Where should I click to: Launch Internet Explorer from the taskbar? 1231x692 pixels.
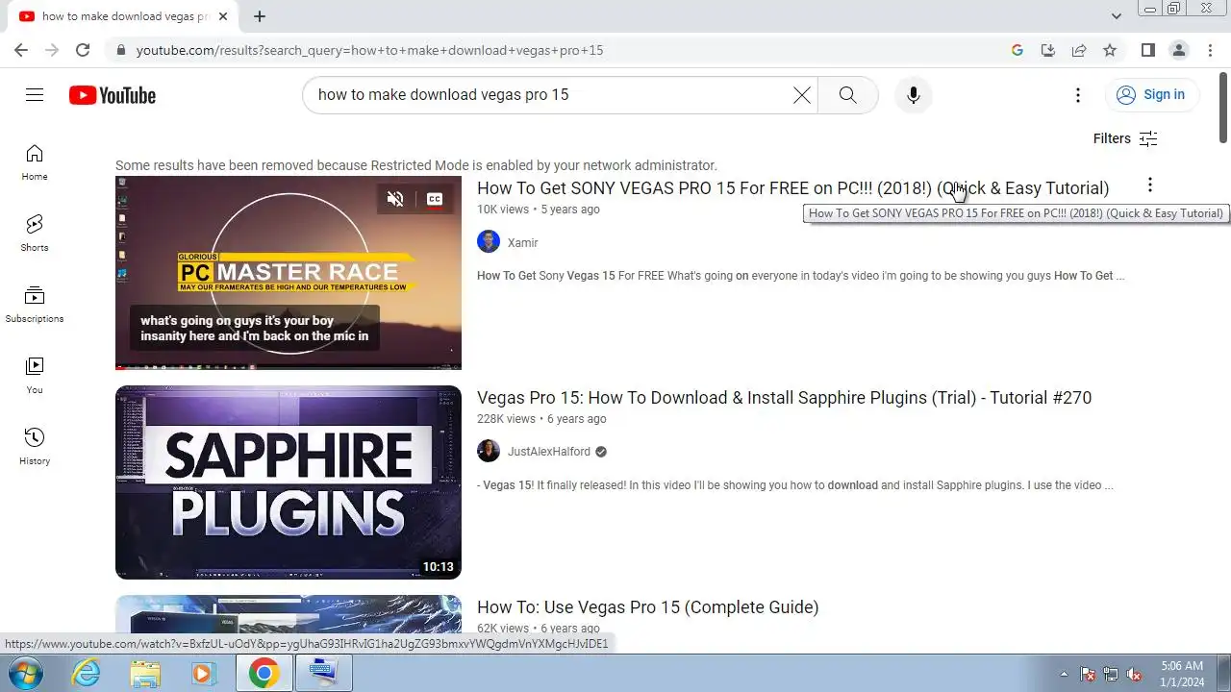pyautogui.click(x=87, y=674)
